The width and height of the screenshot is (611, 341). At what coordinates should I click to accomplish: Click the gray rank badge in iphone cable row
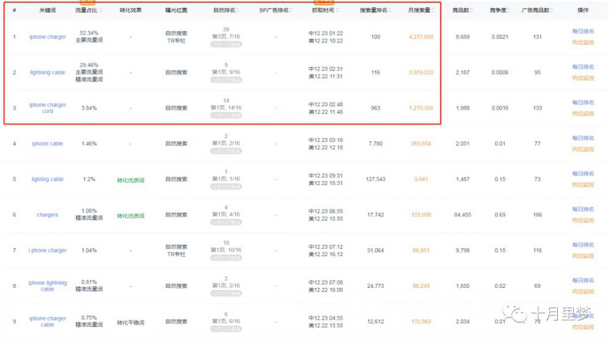[226, 151]
